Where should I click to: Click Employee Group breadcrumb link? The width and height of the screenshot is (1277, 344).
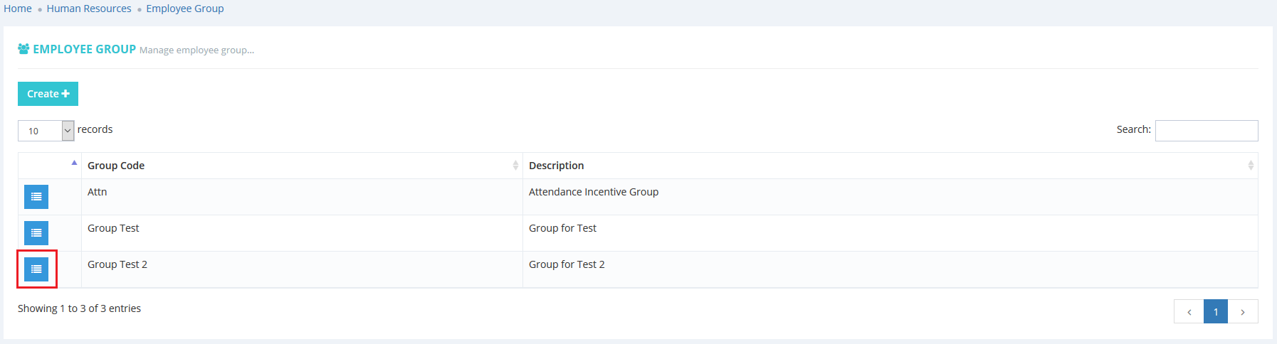tap(185, 9)
